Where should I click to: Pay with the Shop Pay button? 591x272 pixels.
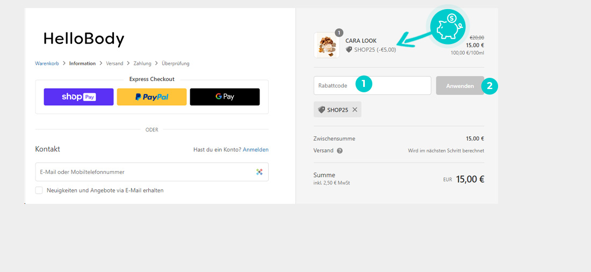78,97
